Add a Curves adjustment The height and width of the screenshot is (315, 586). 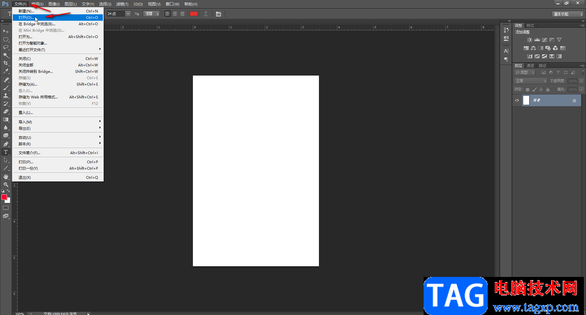coord(544,40)
